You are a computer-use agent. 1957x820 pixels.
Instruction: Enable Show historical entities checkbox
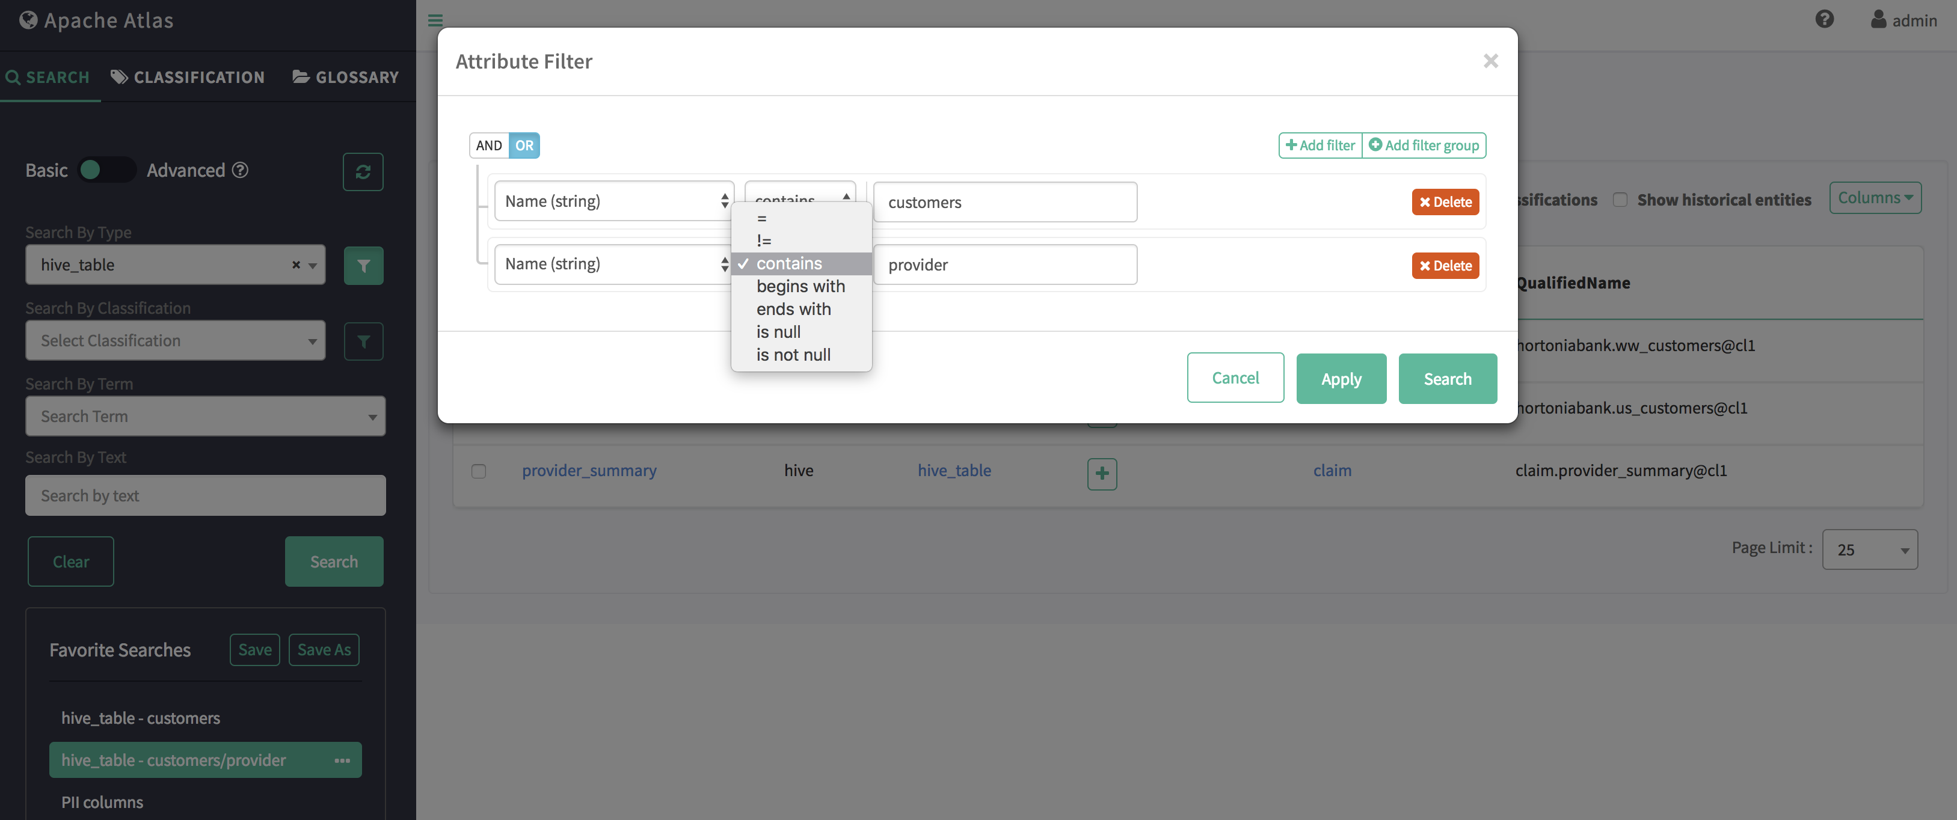point(1620,200)
